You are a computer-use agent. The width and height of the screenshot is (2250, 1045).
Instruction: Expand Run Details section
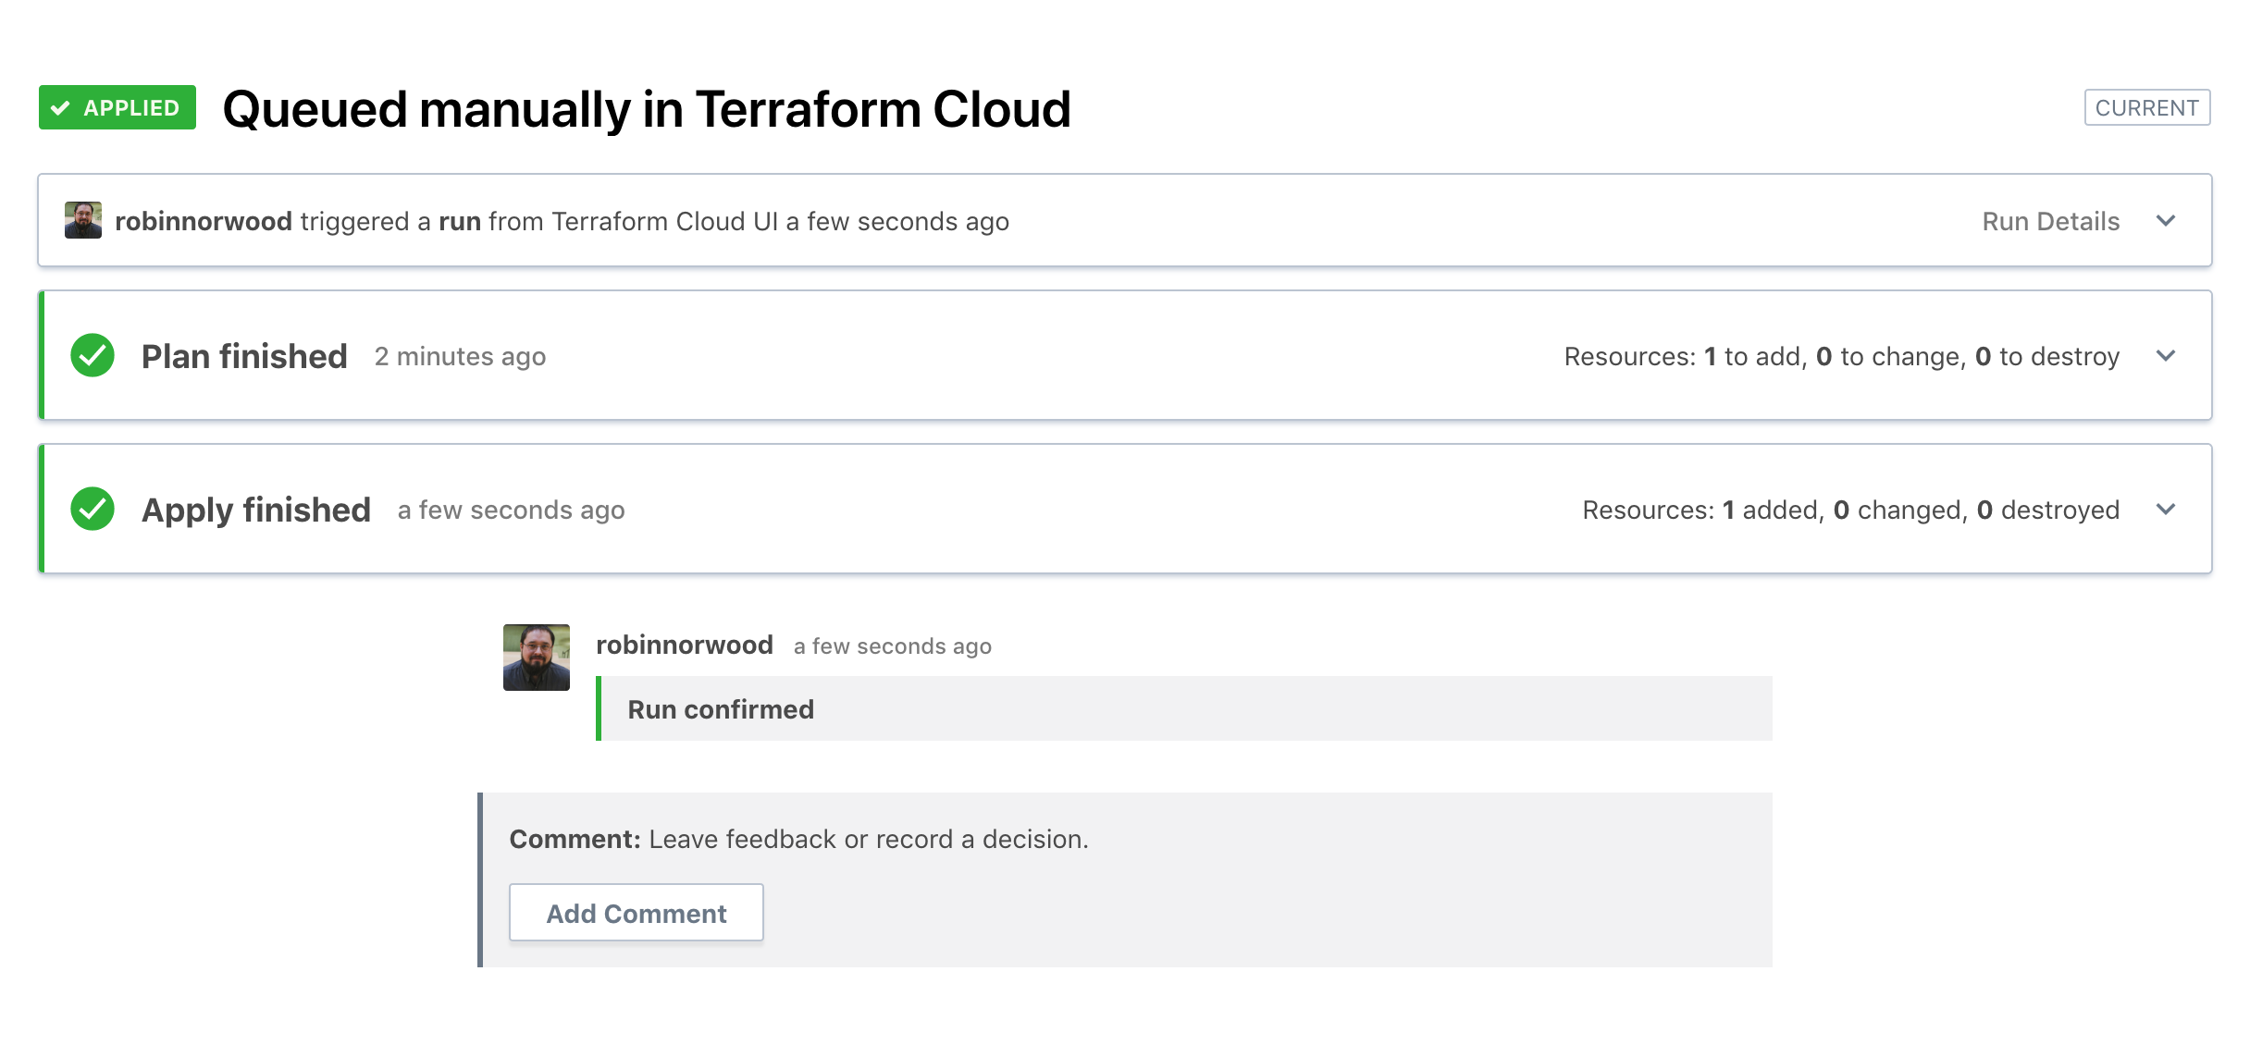(x=2049, y=221)
